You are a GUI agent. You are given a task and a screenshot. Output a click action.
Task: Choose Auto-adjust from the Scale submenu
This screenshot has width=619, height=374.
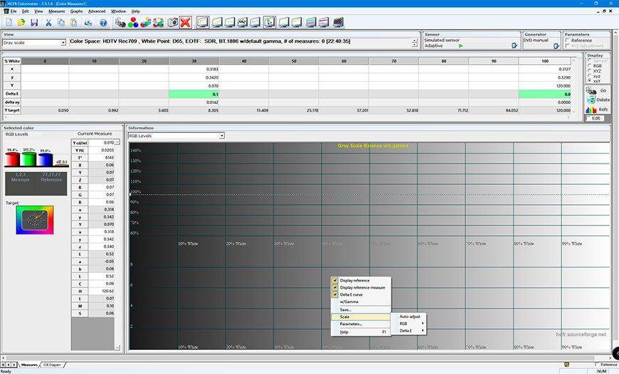410,316
